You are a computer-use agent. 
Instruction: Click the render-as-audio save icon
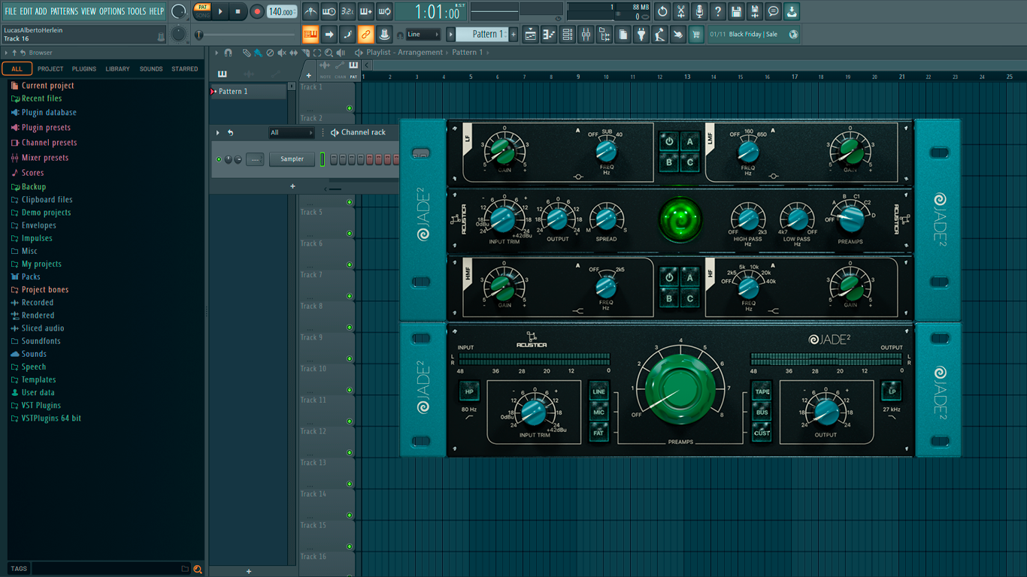(755, 11)
